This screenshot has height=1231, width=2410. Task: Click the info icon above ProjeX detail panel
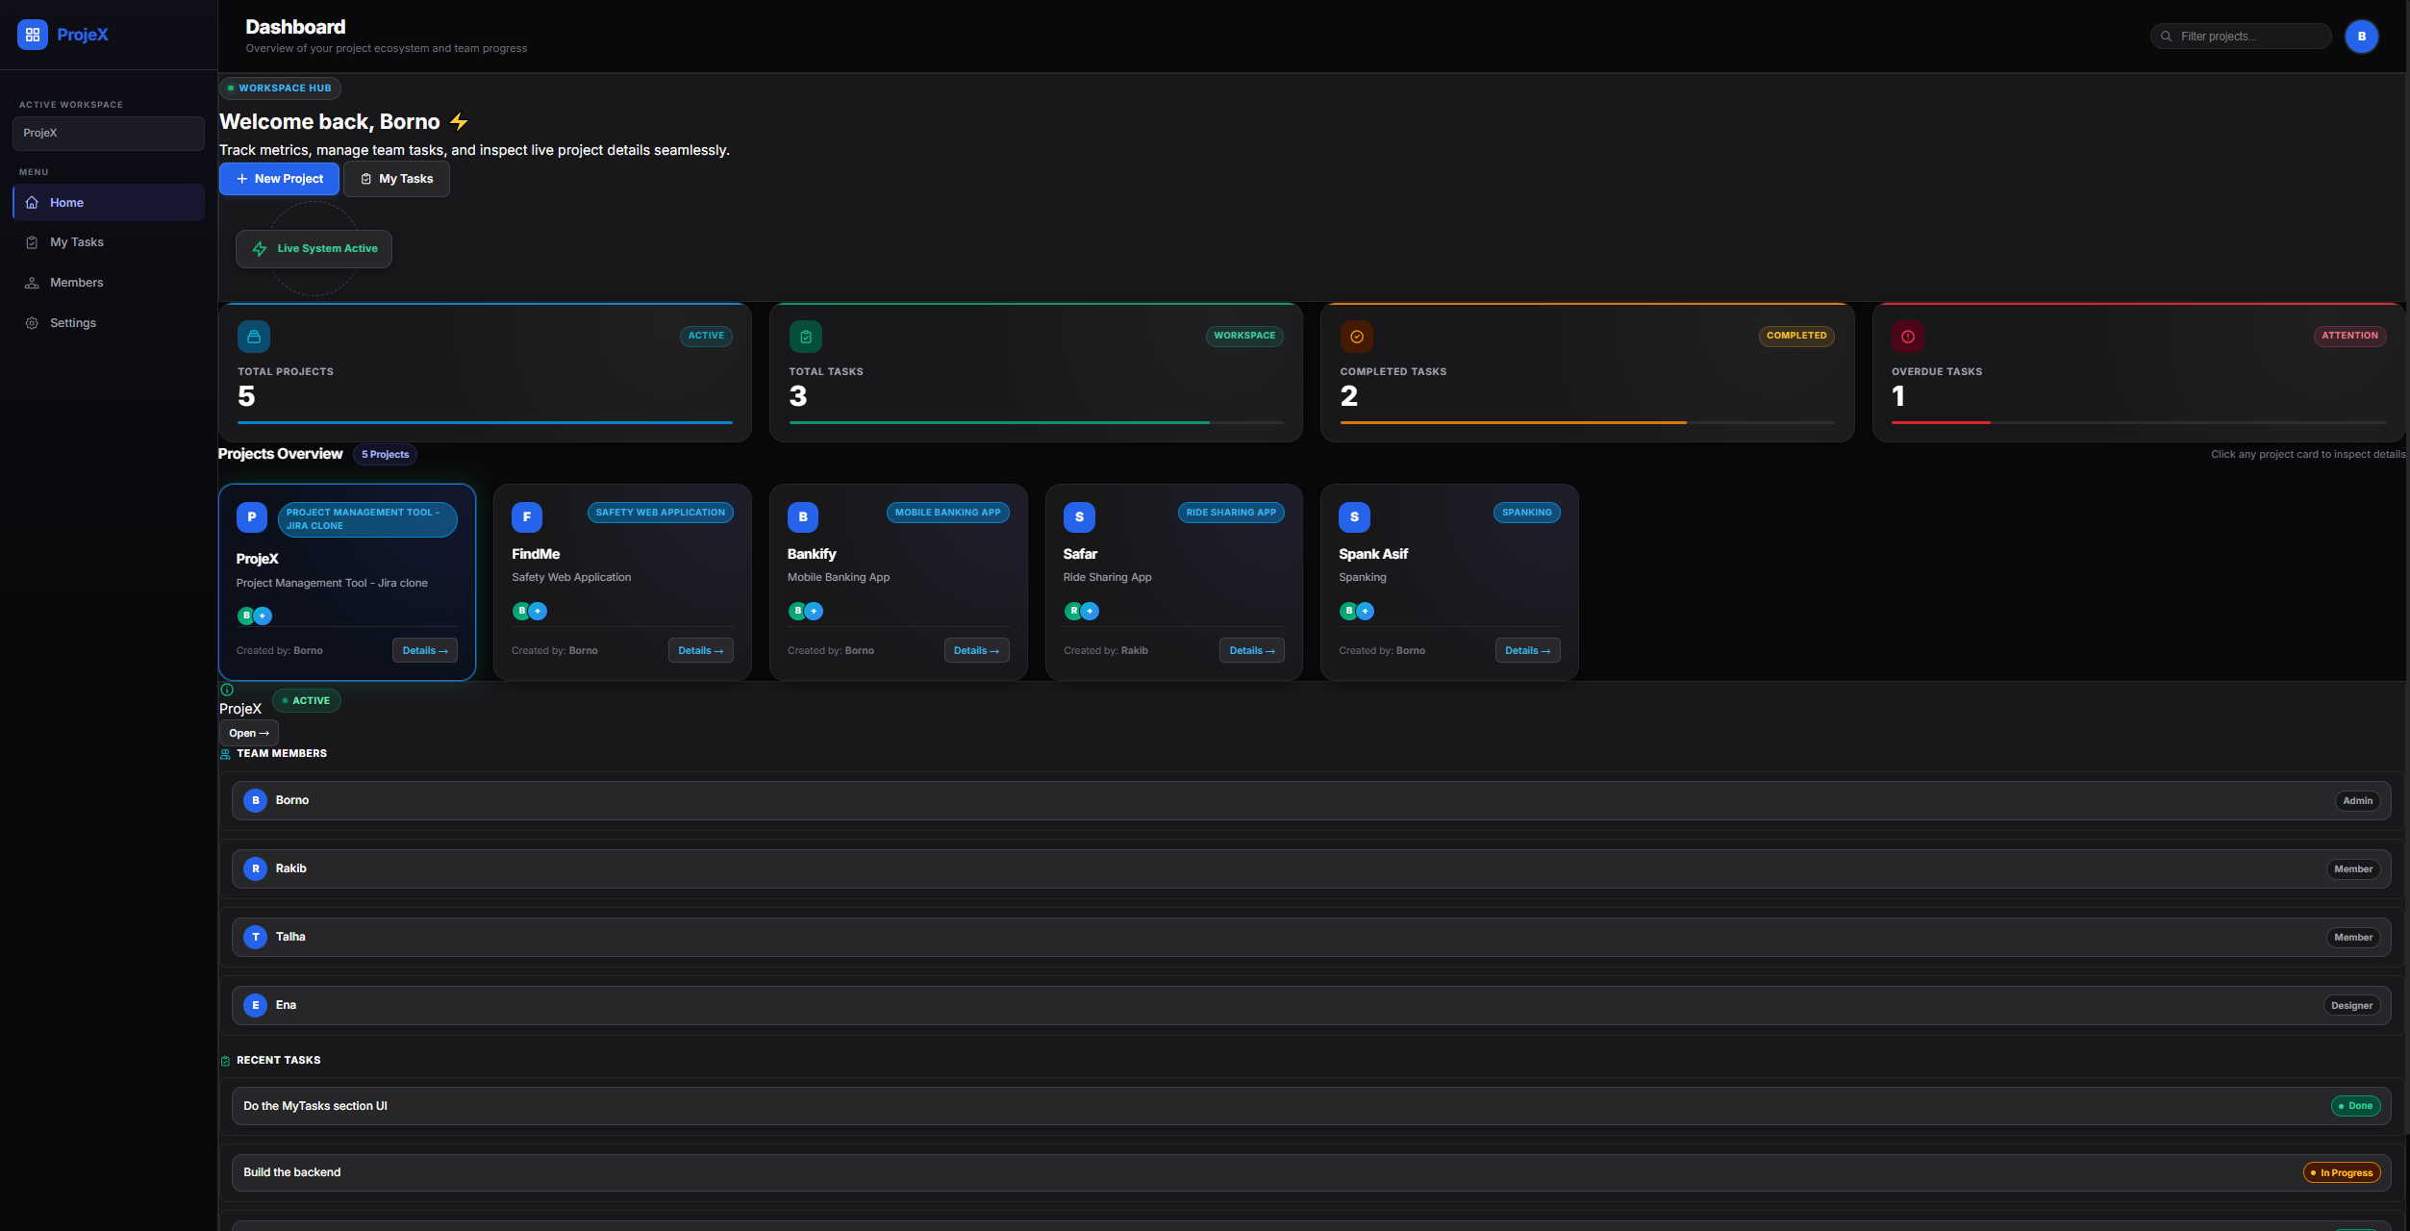(x=227, y=690)
